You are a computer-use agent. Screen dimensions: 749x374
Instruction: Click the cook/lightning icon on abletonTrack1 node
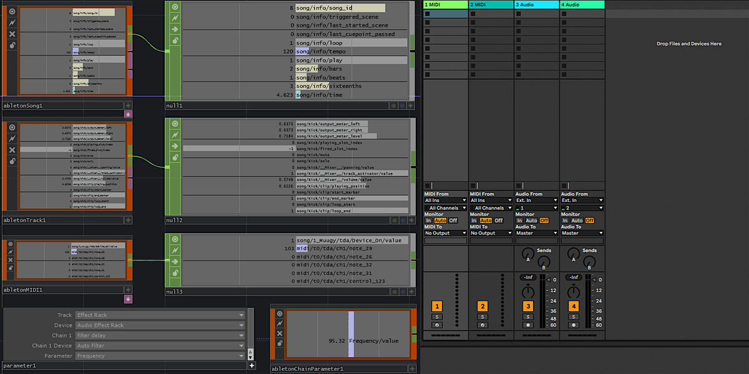12,138
